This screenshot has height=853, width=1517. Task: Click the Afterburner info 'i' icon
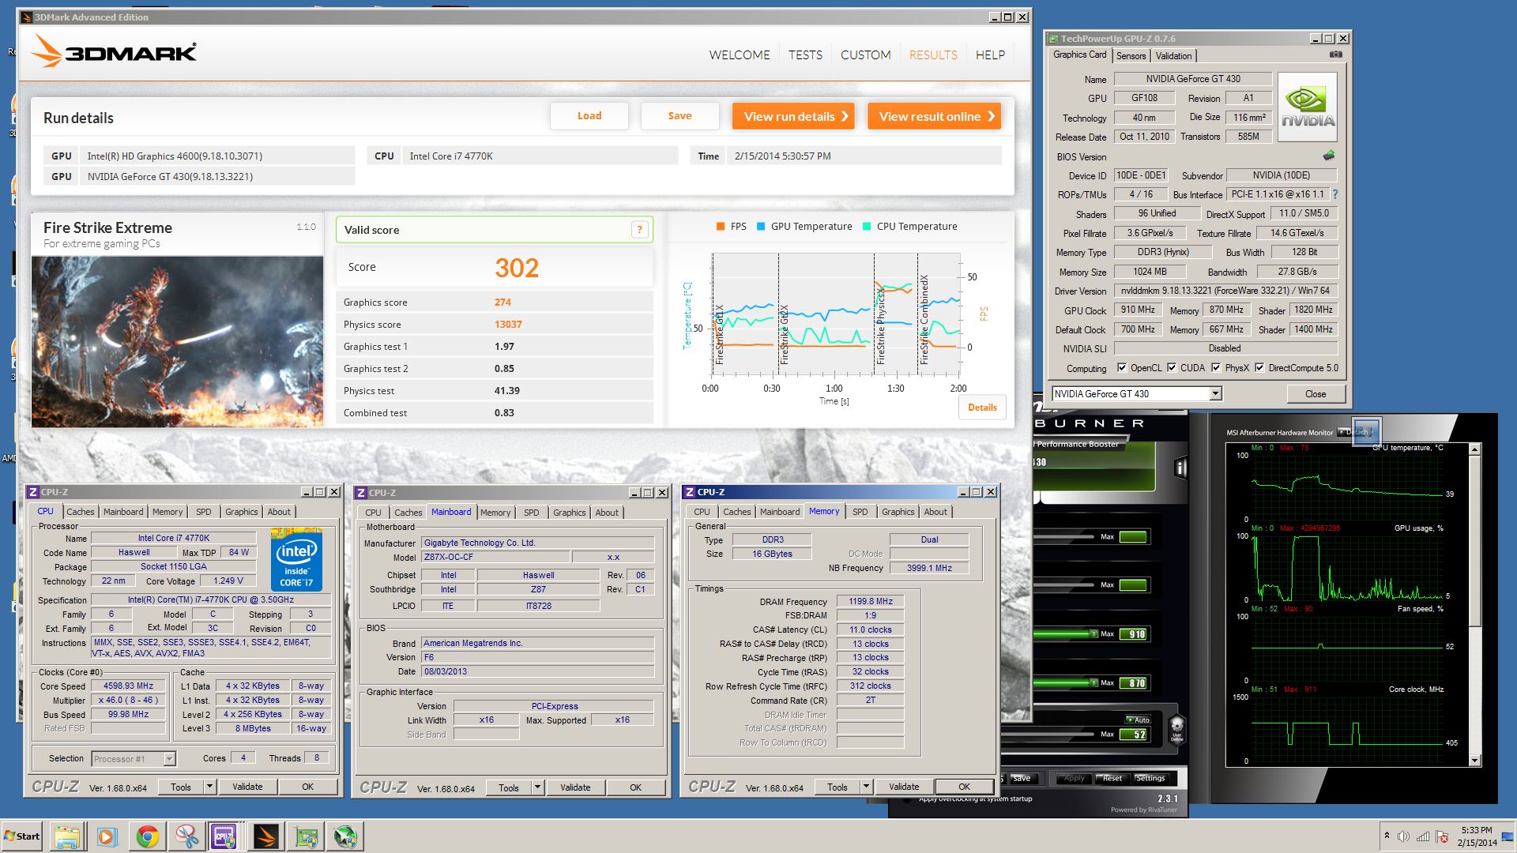1181,468
